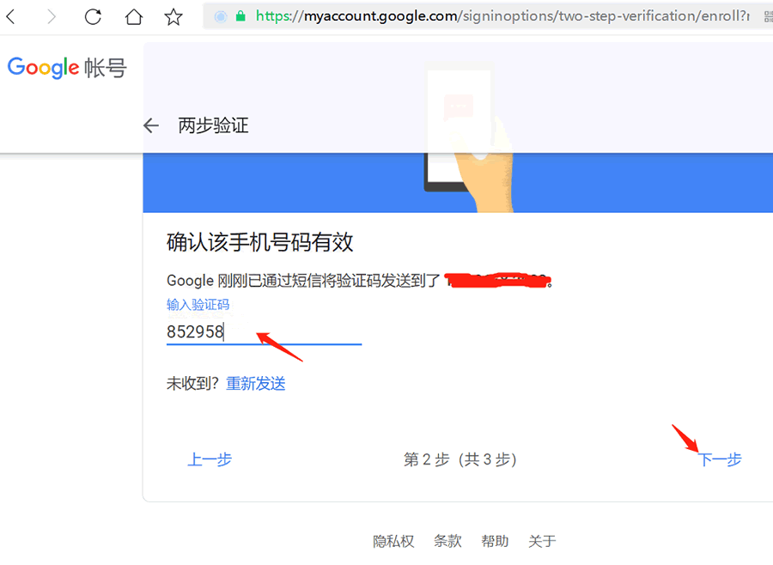The height and width of the screenshot is (565, 773).
Task: Click the green padlock security icon
Action: [x=240, y=16]
